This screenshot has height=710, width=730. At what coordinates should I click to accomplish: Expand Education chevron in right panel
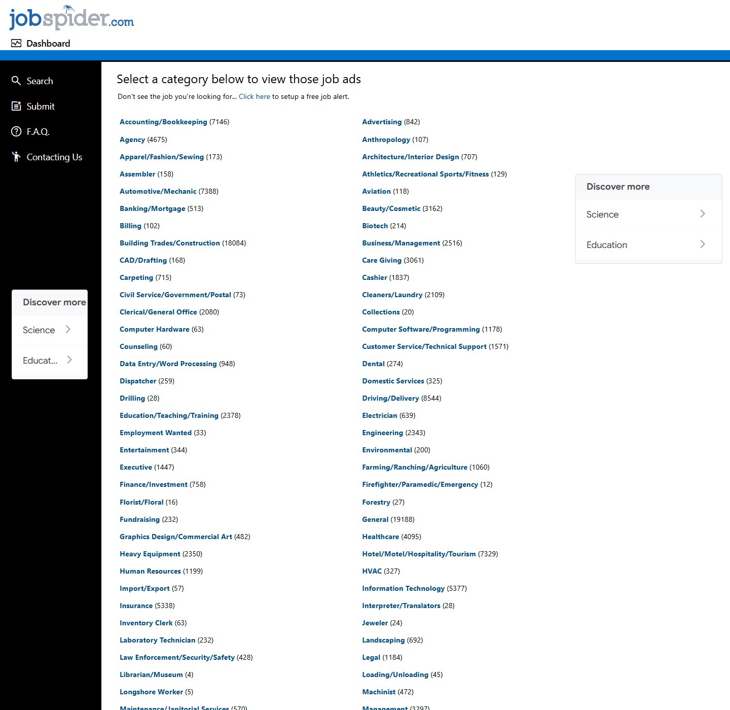click(x=702, y=244)
